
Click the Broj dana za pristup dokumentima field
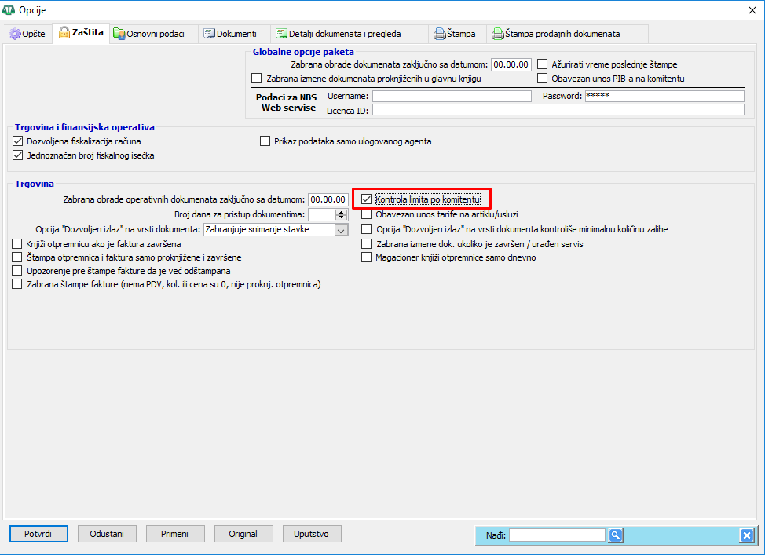322,214
